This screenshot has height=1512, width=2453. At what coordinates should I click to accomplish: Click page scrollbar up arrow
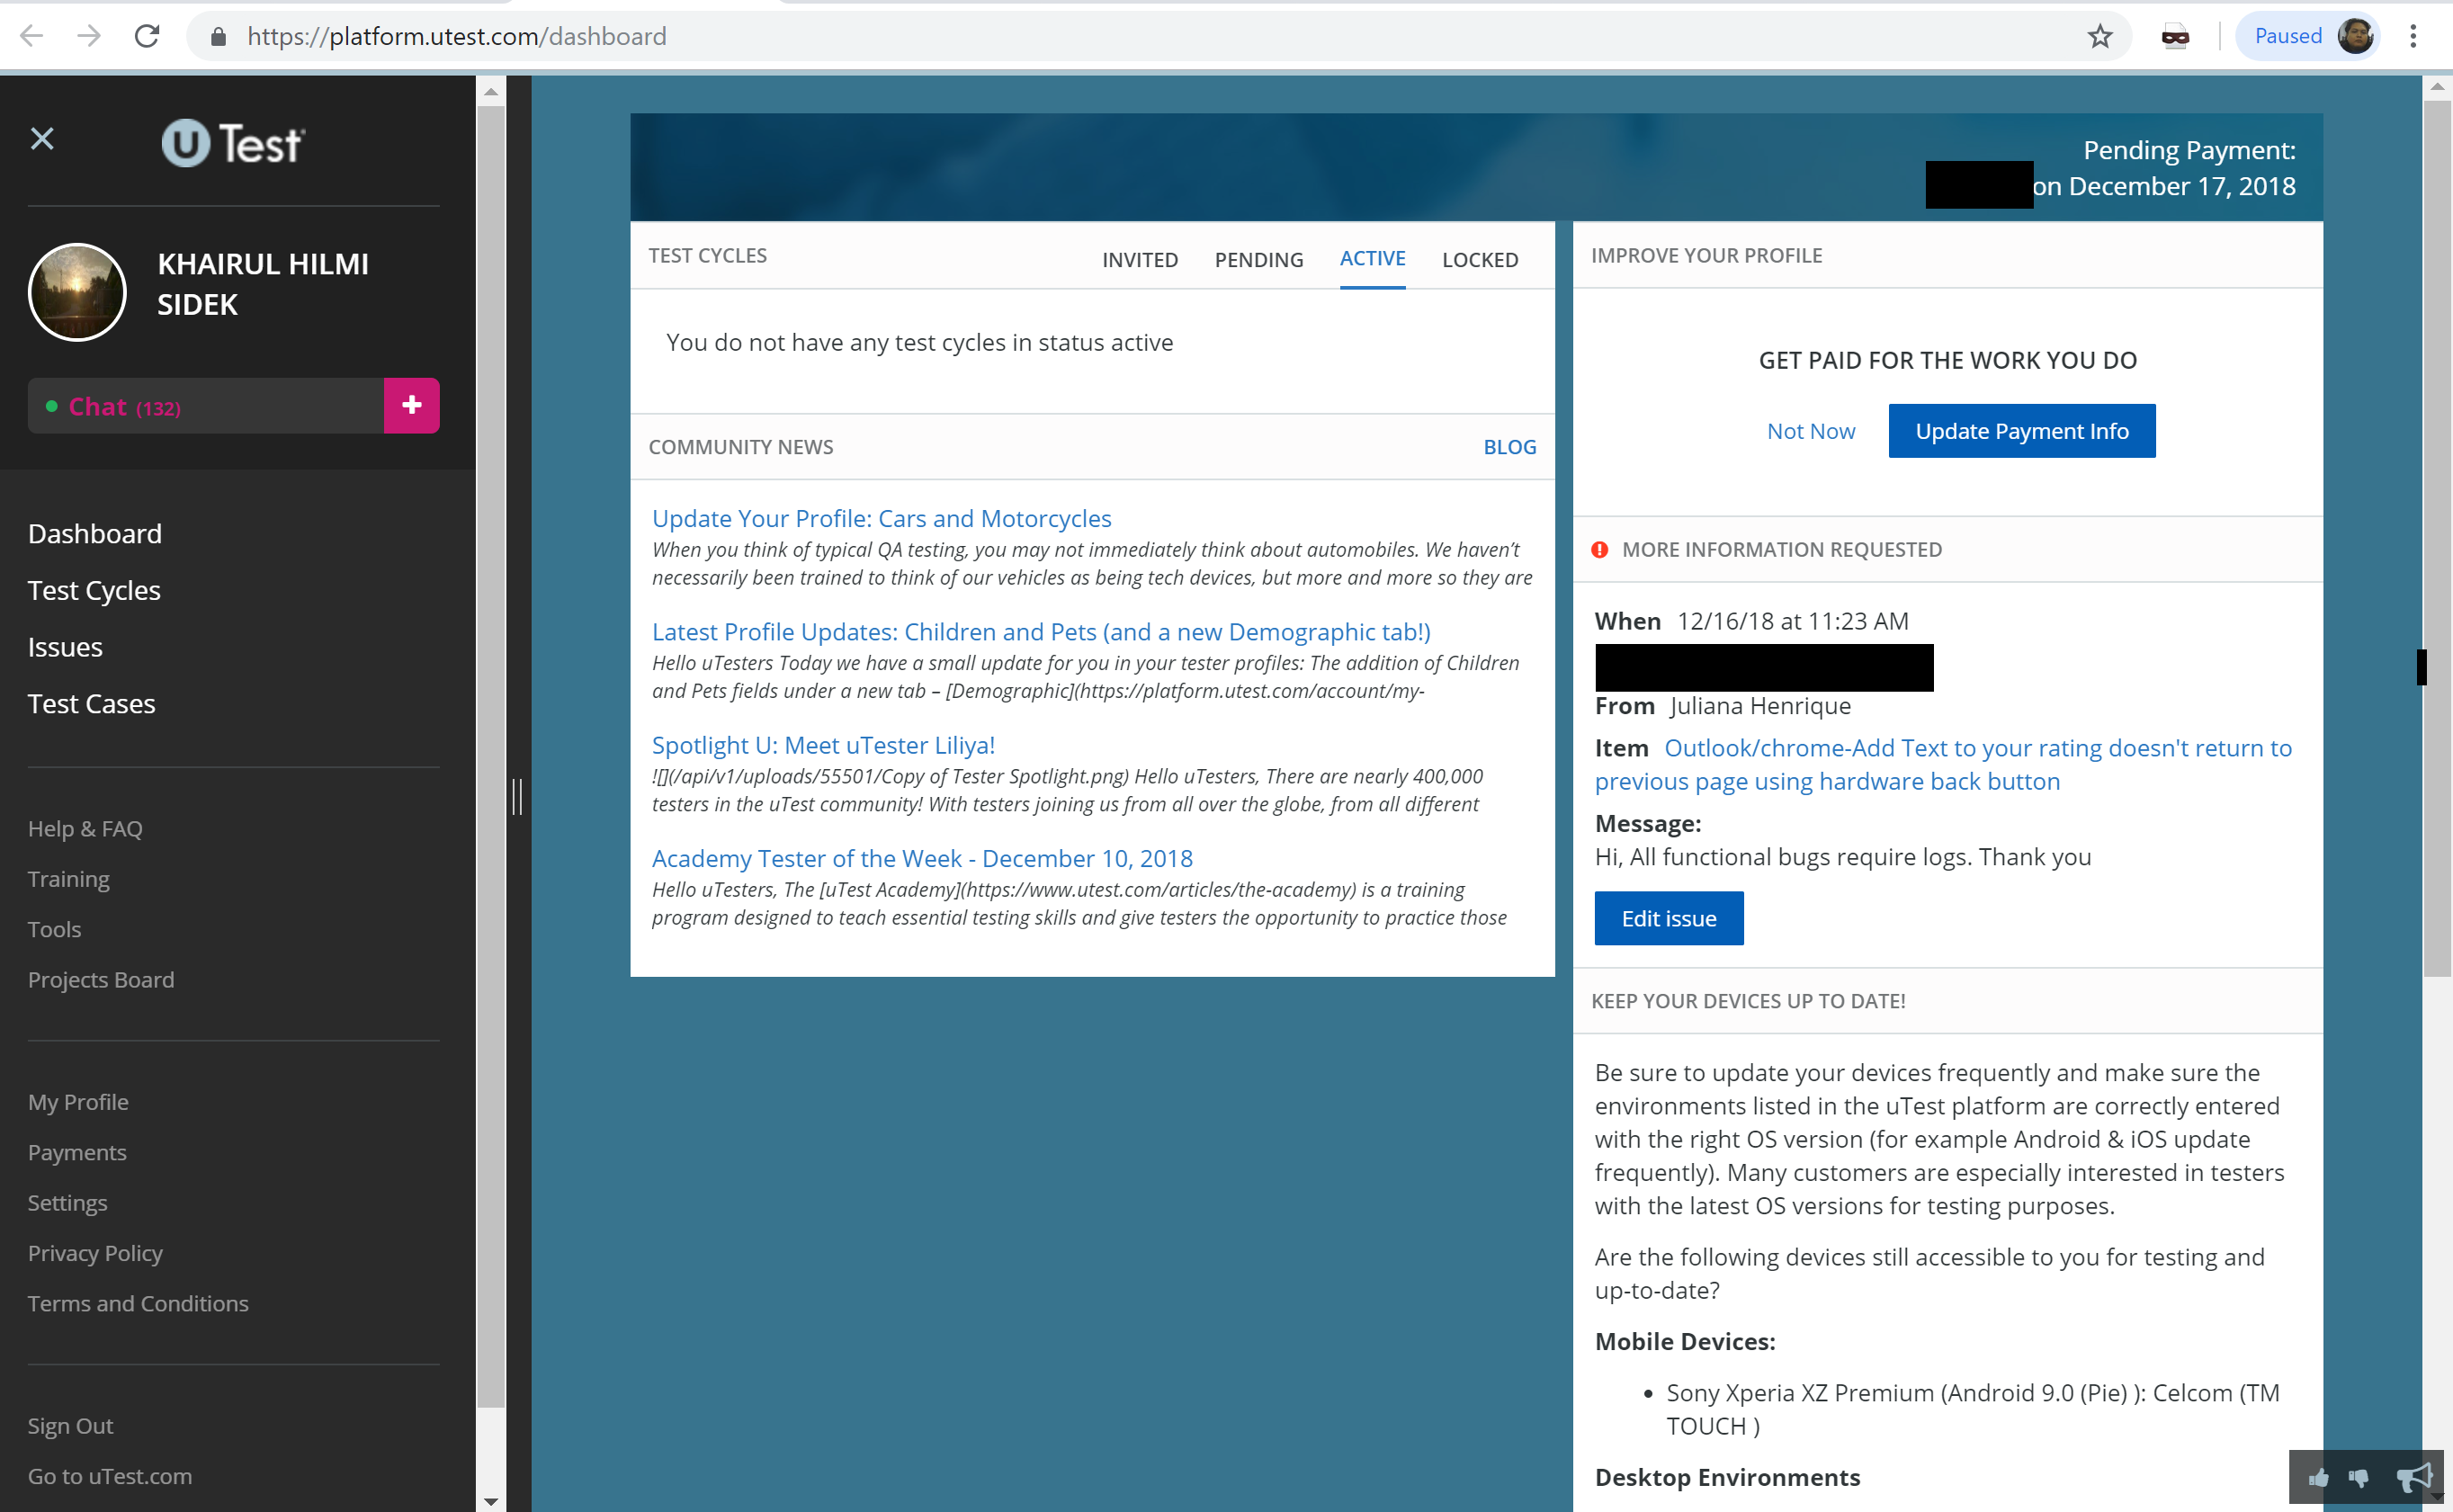pos(2436,88)
